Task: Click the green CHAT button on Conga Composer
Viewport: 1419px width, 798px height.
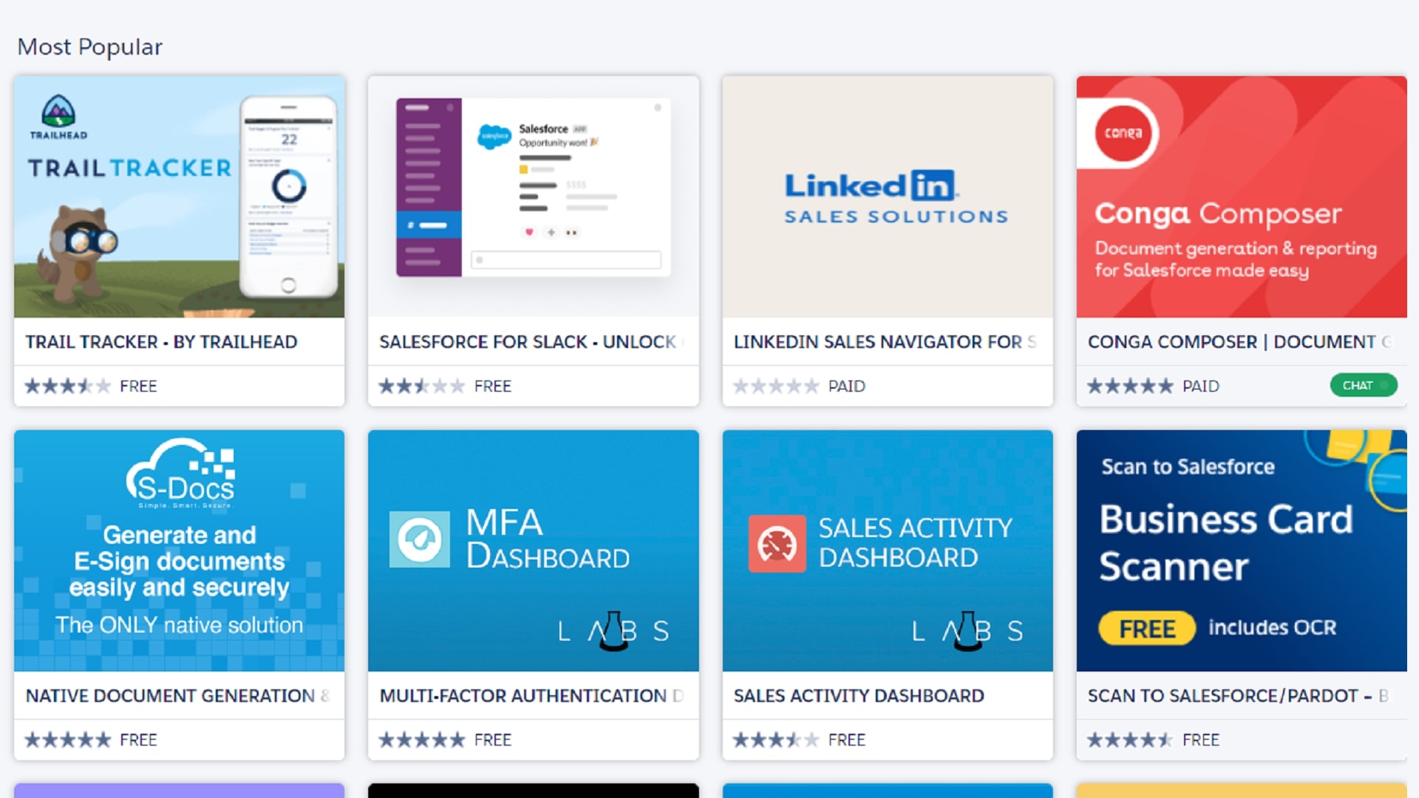Action: coord(1364,385)
